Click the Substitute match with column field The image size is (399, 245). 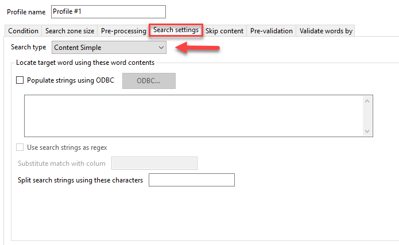click(154, 164)
